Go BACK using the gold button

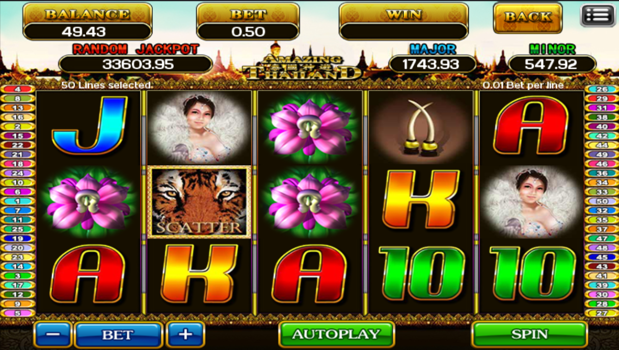point(528,17)
